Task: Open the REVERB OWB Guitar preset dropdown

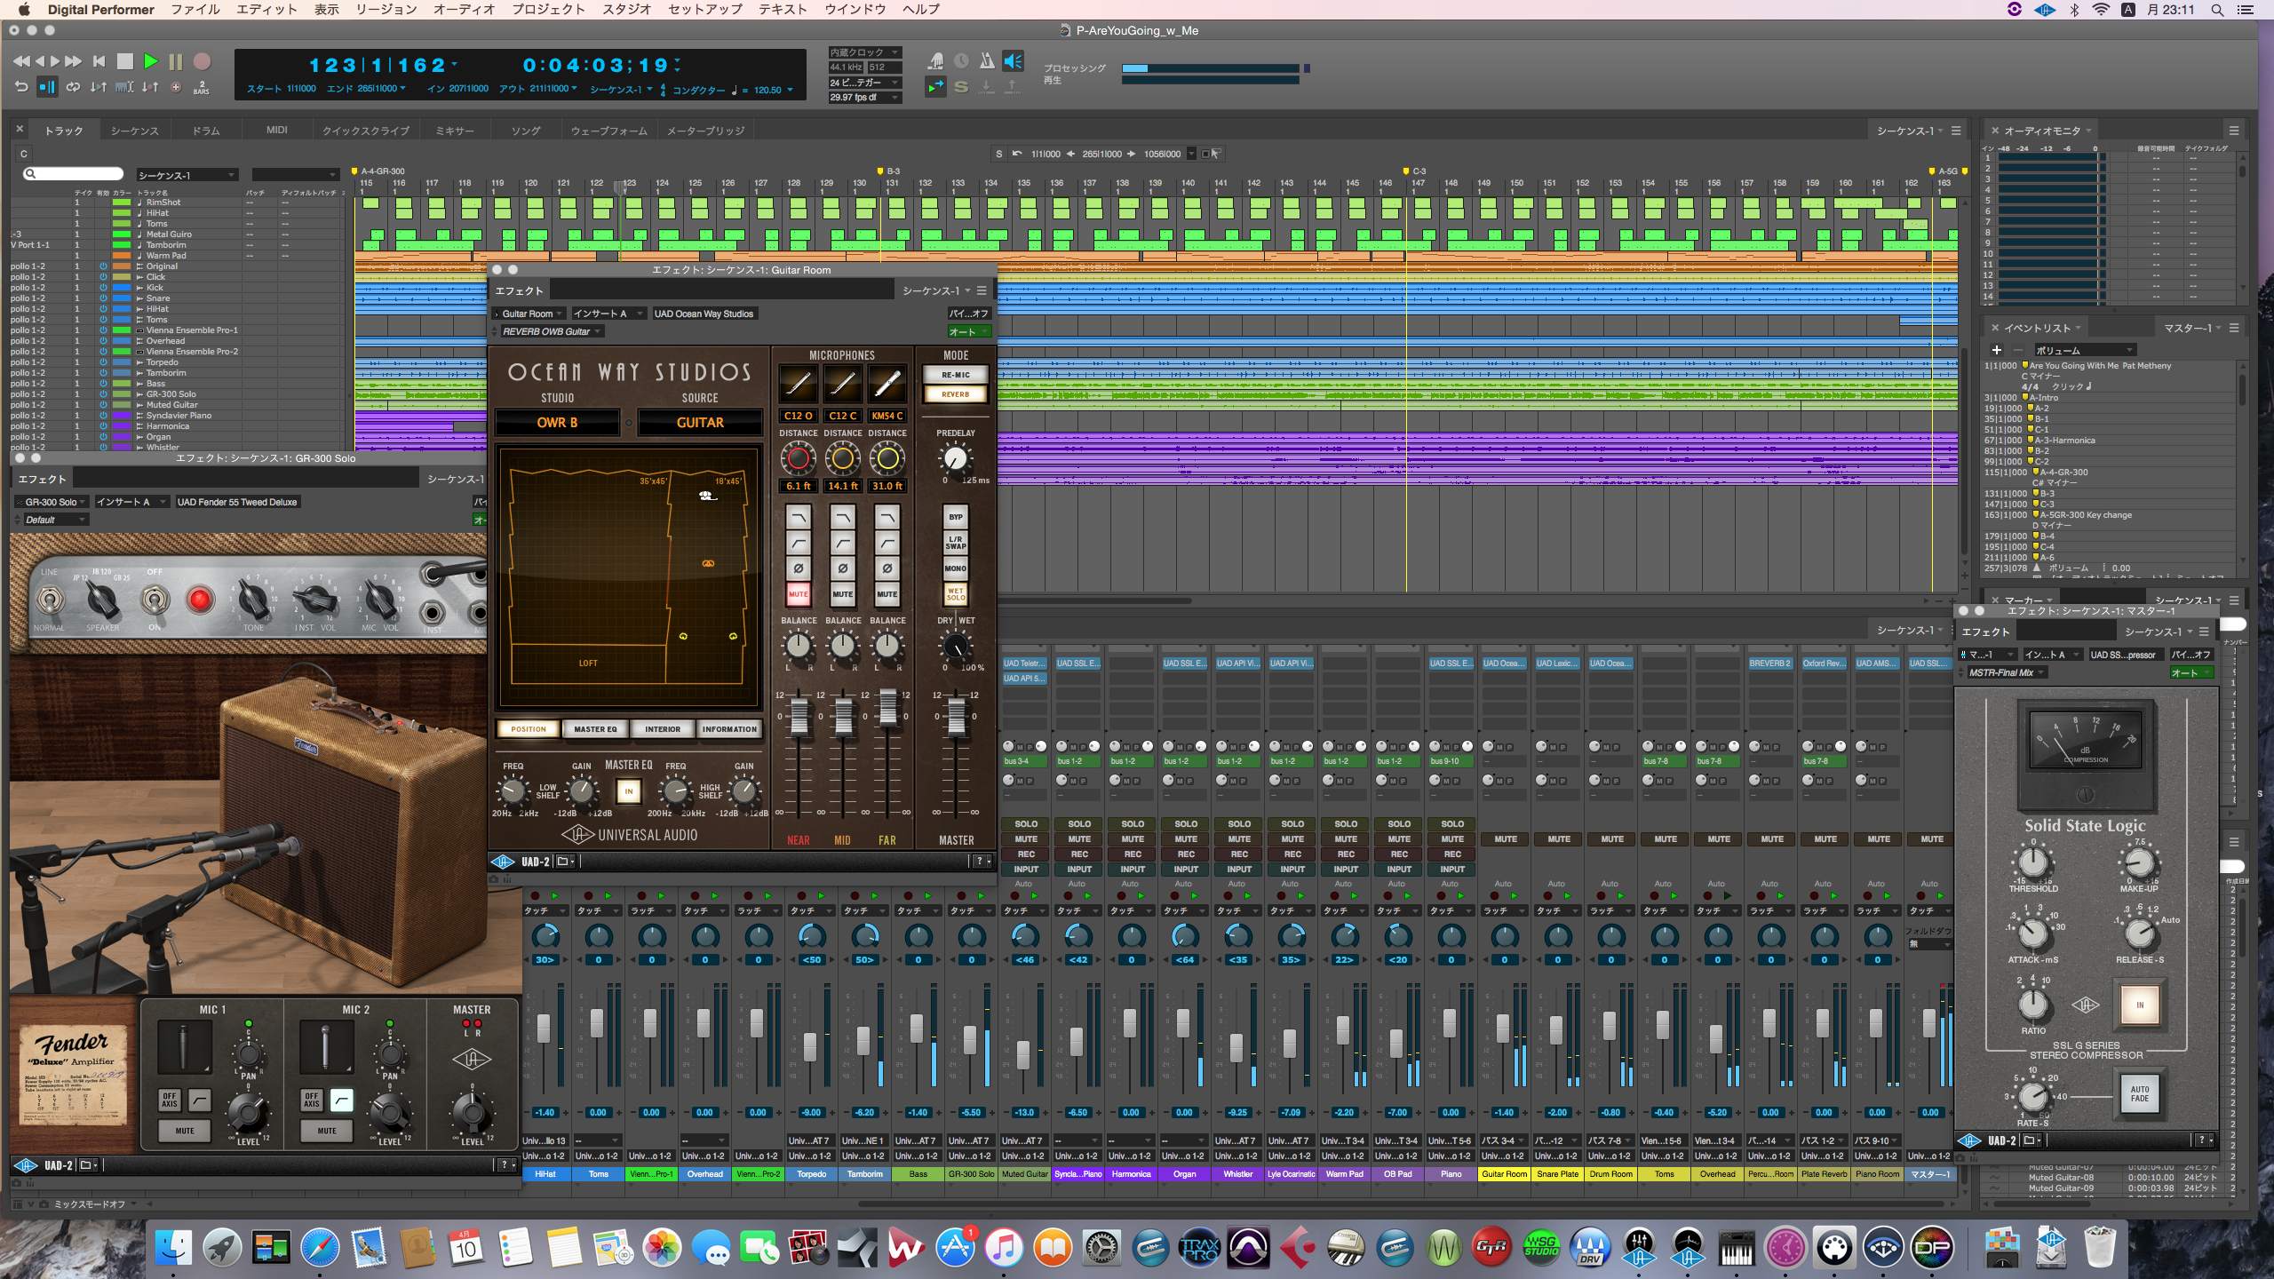Action: click(x=551, y=331)
